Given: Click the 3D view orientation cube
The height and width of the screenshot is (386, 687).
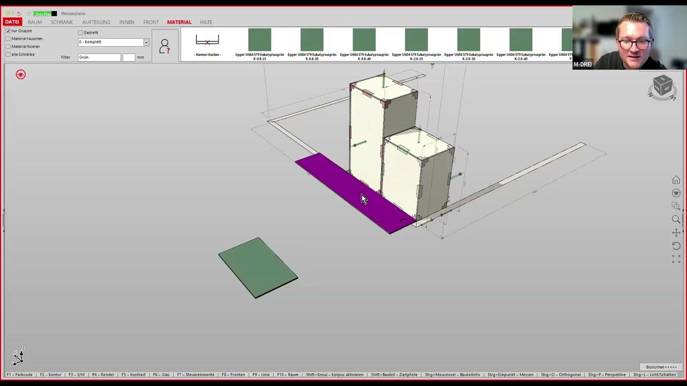Looking at the screenshot, I should [662, 86].
